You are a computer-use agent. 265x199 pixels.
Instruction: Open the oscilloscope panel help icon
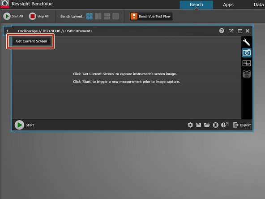(222, 31)
